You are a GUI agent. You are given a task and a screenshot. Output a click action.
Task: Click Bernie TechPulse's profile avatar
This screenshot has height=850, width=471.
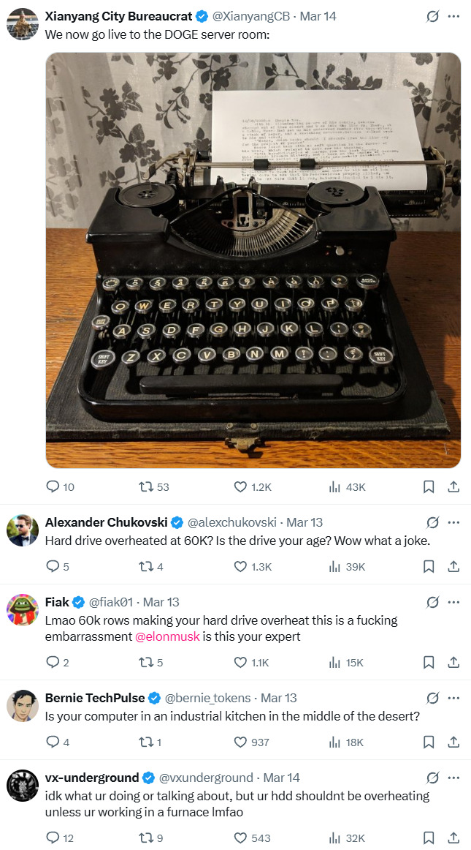pos(23,706)
